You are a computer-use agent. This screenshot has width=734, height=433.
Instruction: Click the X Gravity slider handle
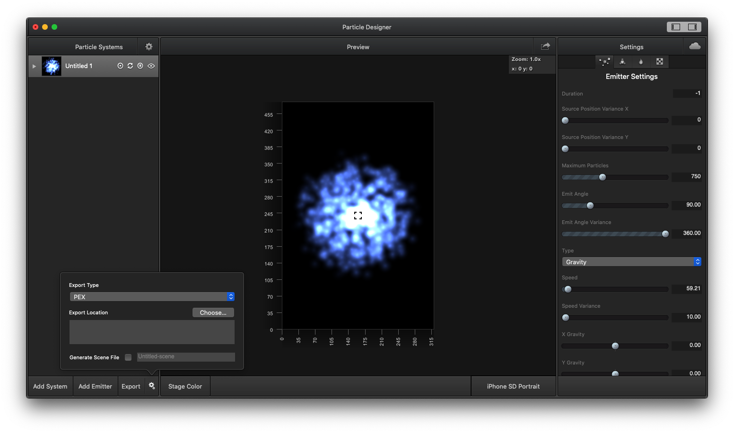point(615,346)
